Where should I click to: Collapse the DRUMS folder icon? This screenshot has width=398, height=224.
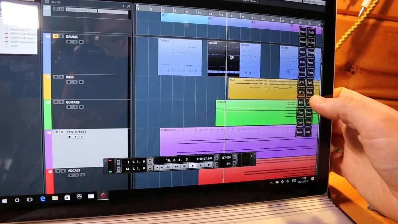[48, 36]
